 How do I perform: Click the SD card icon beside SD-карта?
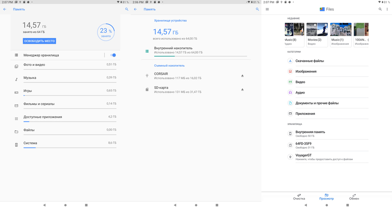147,90
